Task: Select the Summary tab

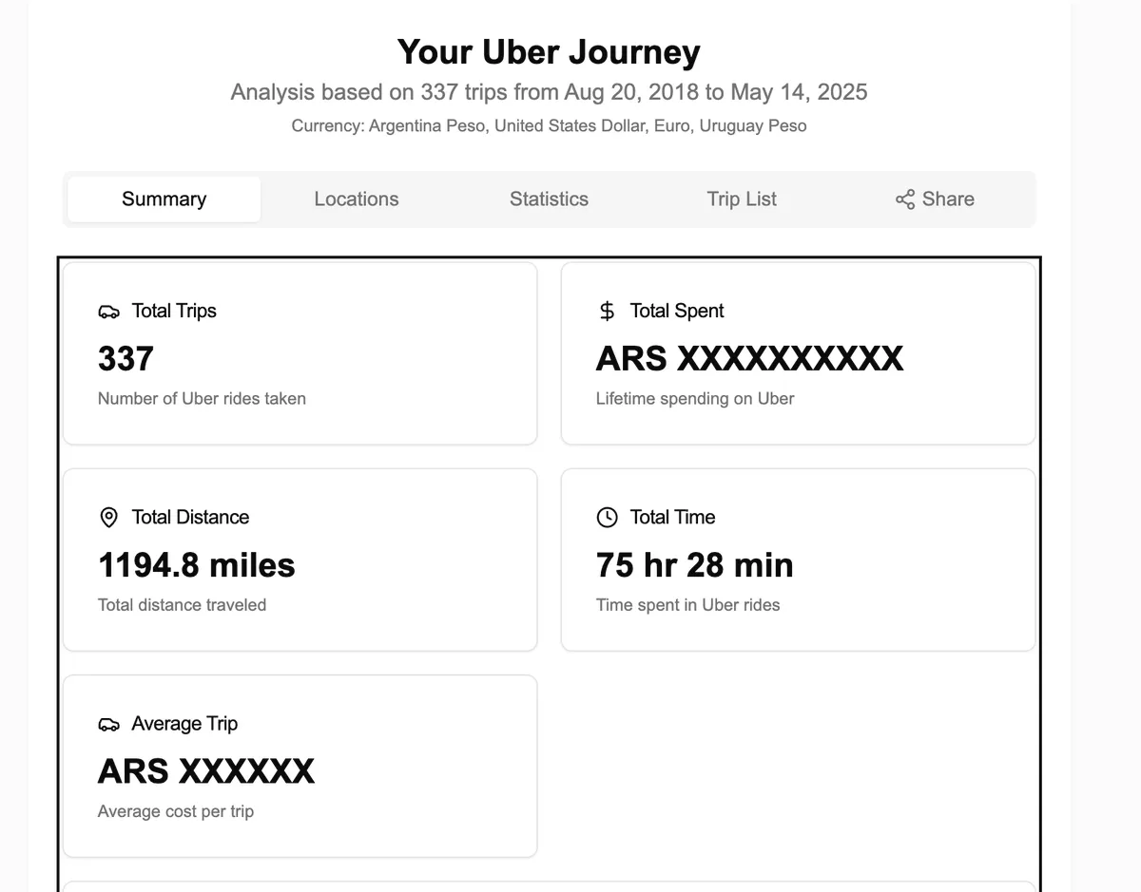Action: click(x=163, y=199)
